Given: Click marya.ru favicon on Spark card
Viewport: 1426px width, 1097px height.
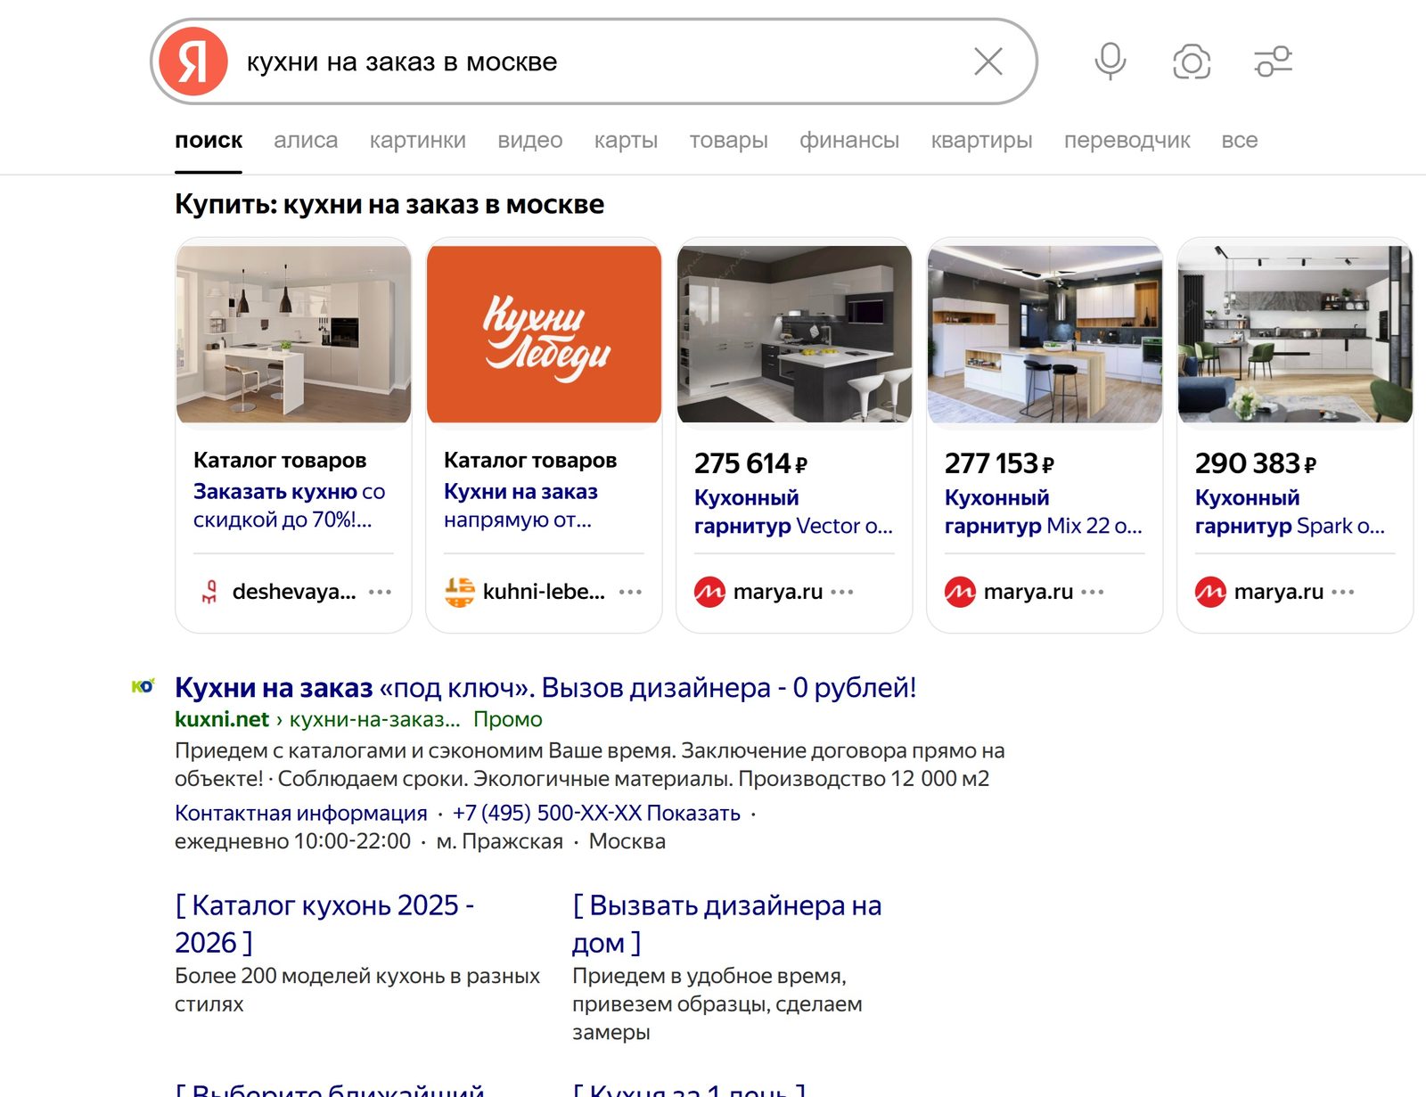Looking at the screenshot, I should (x=1210, y=592).
